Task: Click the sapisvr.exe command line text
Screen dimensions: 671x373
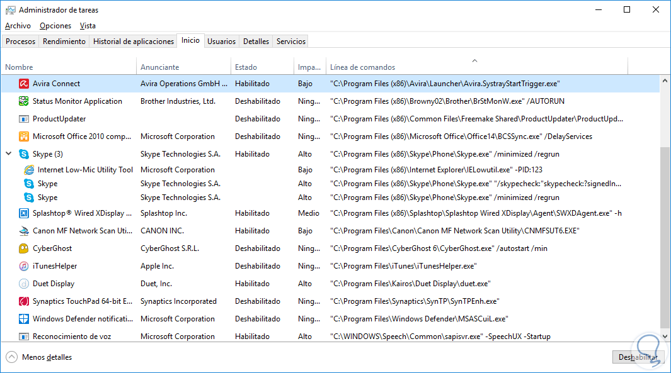Action: [x=440, y=337]
